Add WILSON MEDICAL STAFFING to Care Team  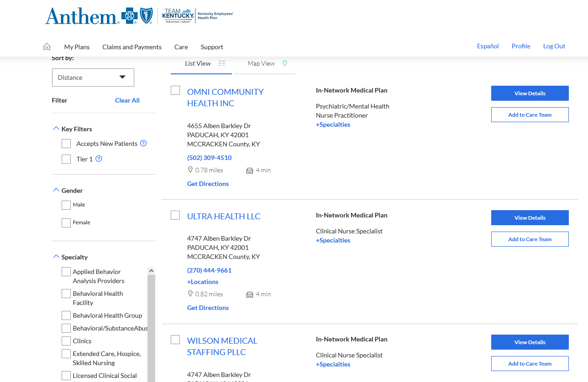click(x=530, y=363)
